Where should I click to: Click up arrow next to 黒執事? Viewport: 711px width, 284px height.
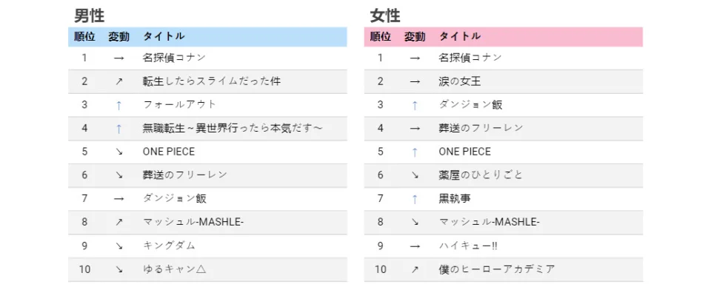[x=415, y=199]
